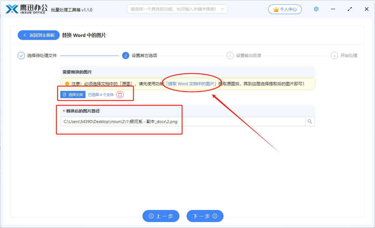
Task: Open the function search dropdown
Action: [177, 9]
